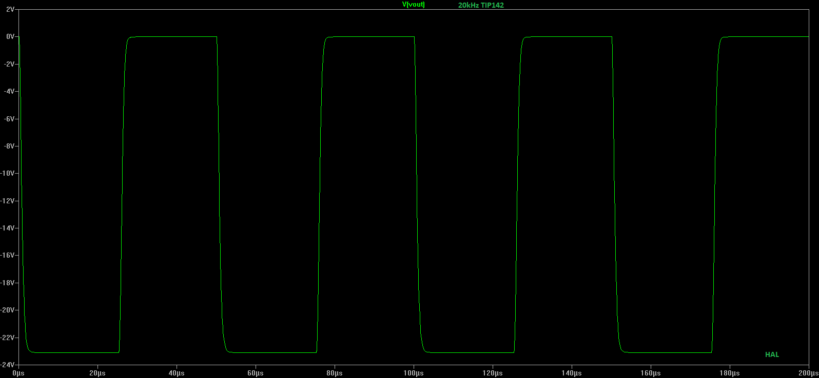Click the 180µs time axis label
Image resolution: width=819 pixels, height=378 pixels.
[730, 373]
